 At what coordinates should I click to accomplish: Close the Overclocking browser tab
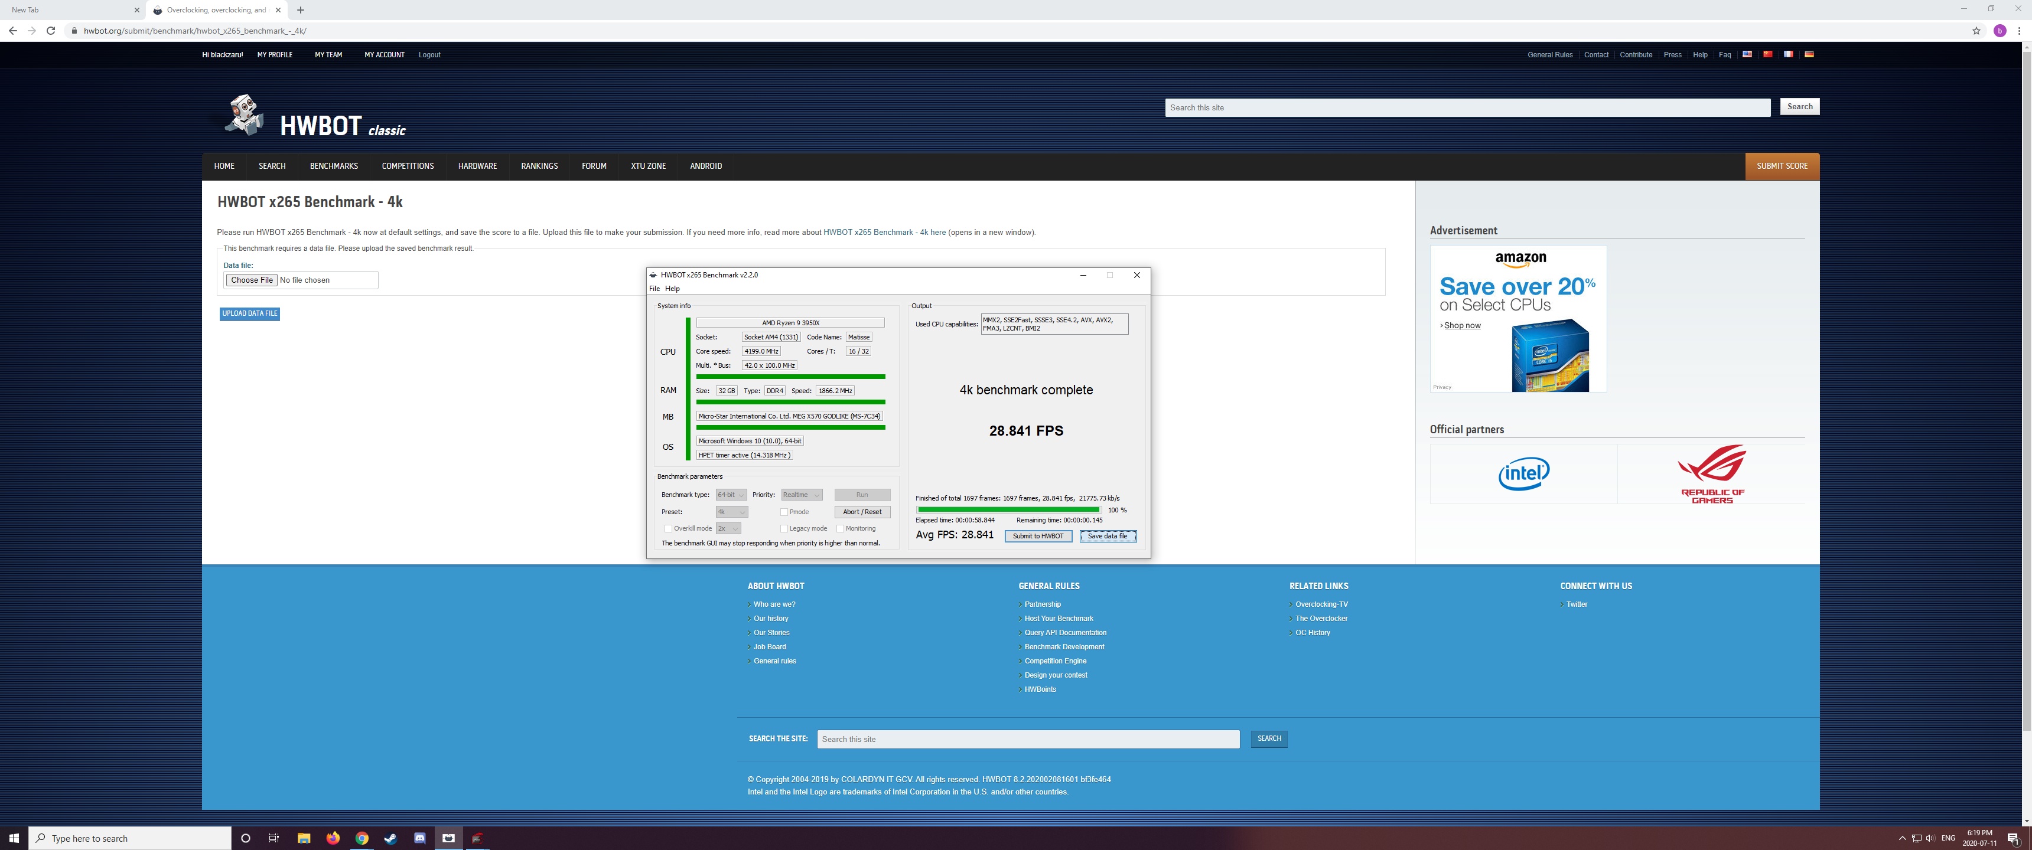tap(278, 10)
